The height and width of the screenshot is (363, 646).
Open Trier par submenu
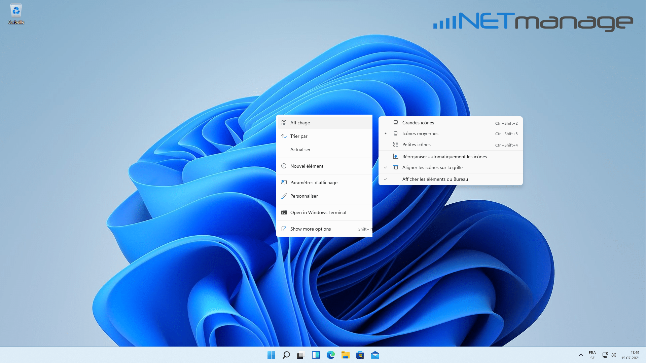pyautogui.click(x=324, y=136)
